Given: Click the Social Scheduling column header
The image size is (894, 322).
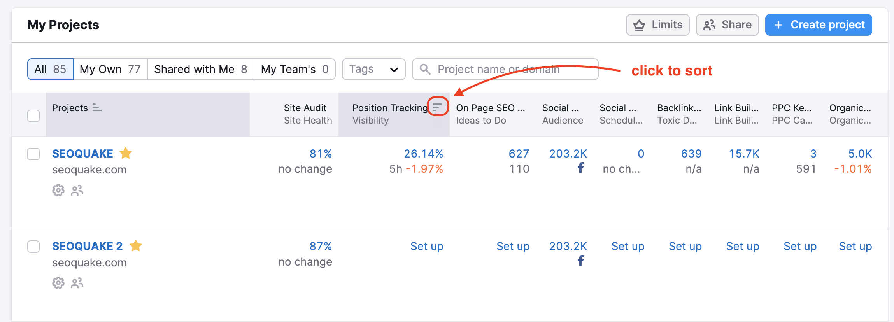Looking at the screenshot, I should pyautogui.click(x=621, y=114).
